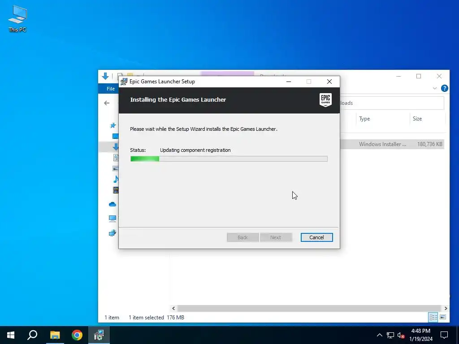Cancel the Epic Games Launcher installation

point(316,237)
